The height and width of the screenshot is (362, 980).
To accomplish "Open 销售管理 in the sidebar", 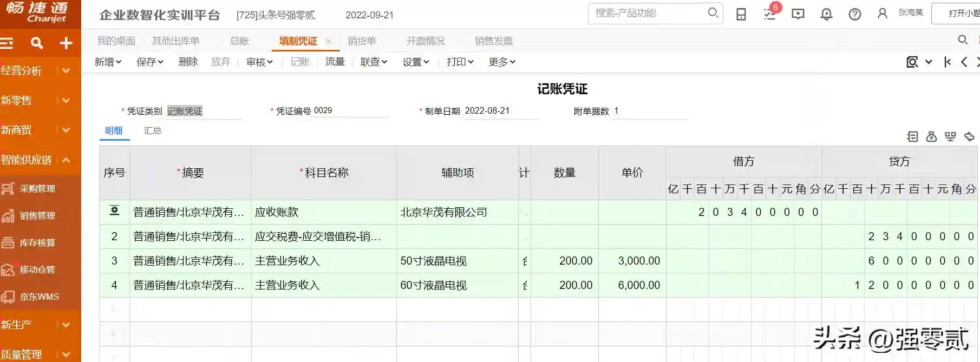I will point(37,215).
